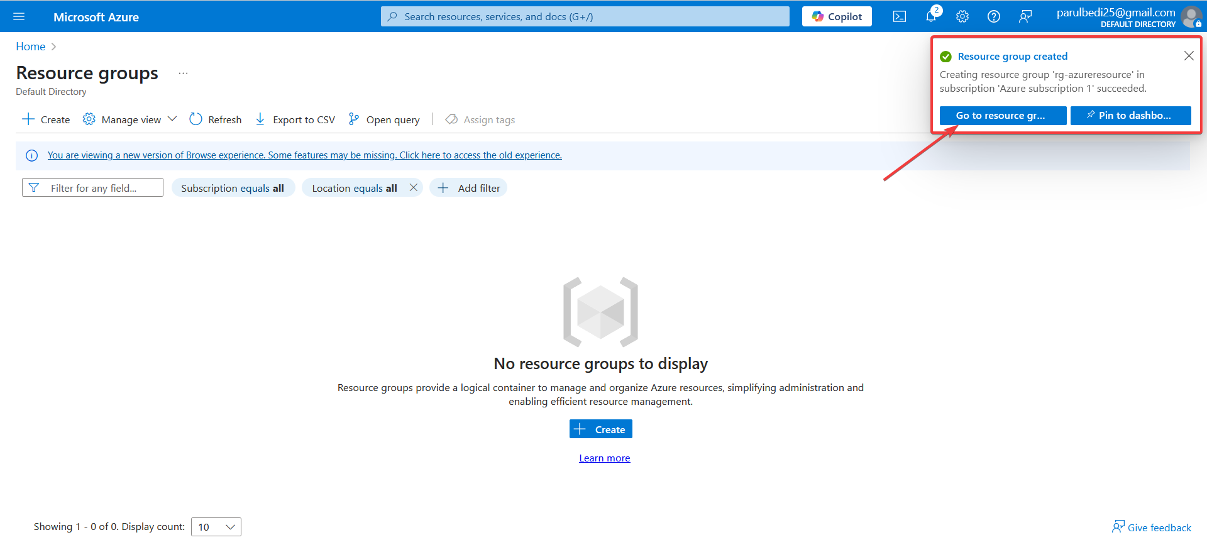Click the Copilot button

[x=837, y=16]
